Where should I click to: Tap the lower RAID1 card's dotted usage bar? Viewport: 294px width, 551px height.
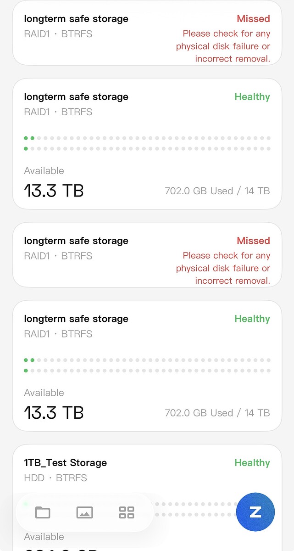point(147,365)
